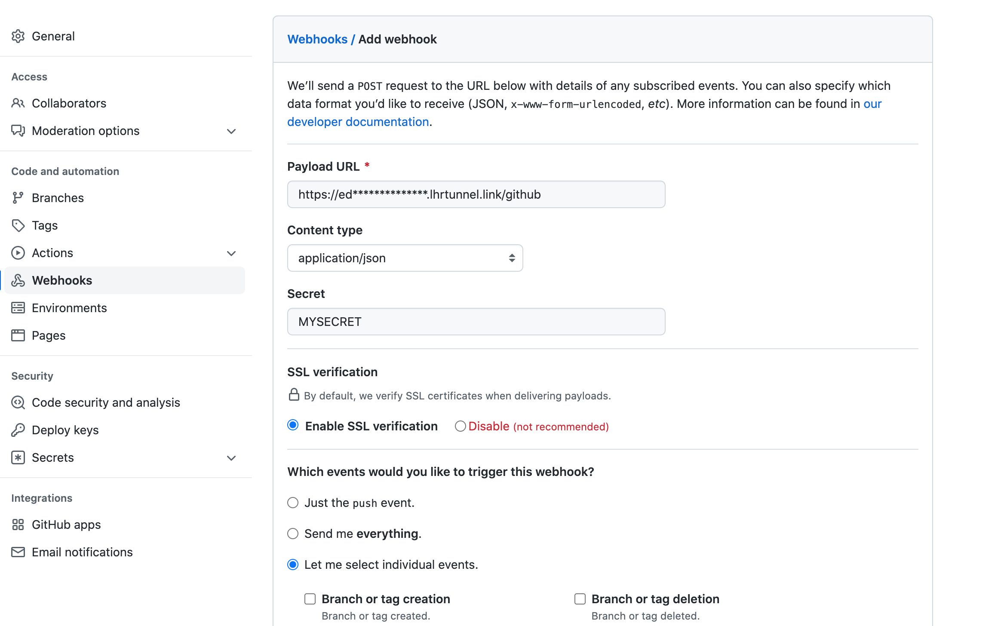The height and width of the screenshot is (626, 1001).
Task: Select the Send me everything radio button
Action: tap(293, 534)
